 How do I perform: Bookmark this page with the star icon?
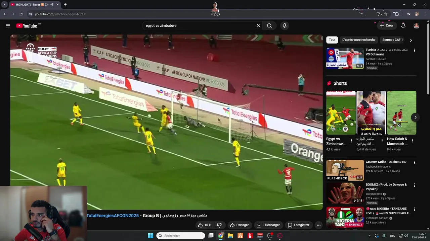coord(386,14)
